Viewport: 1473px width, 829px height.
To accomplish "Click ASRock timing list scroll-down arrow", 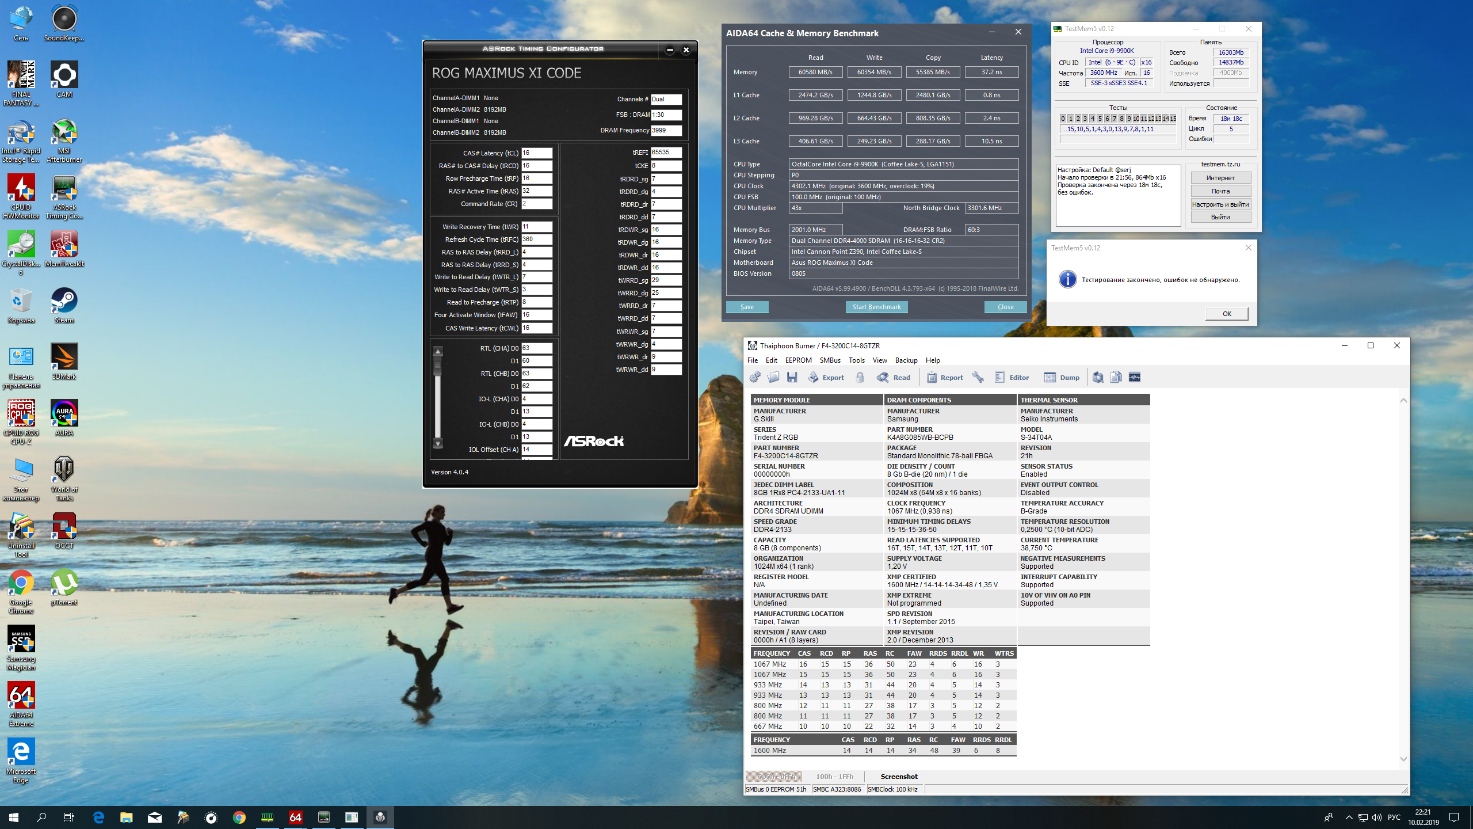I will pyautogui.click(x=438, y=444).
